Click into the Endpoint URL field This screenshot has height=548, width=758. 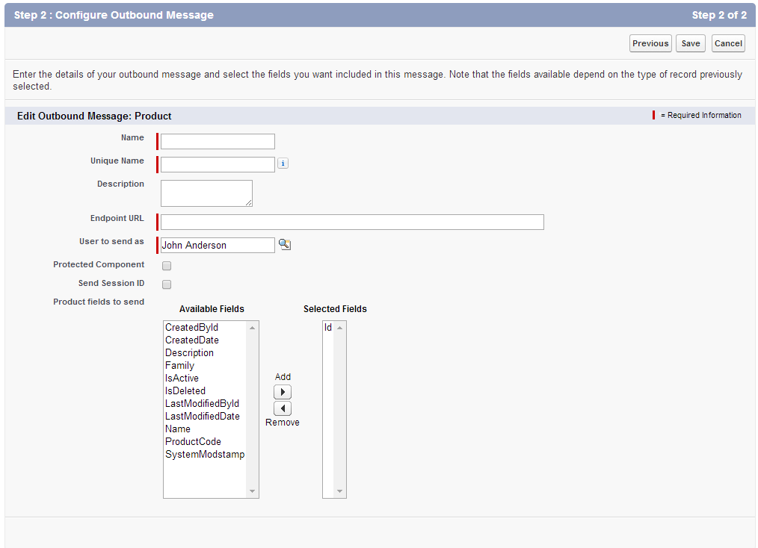(x=352, y=222)
